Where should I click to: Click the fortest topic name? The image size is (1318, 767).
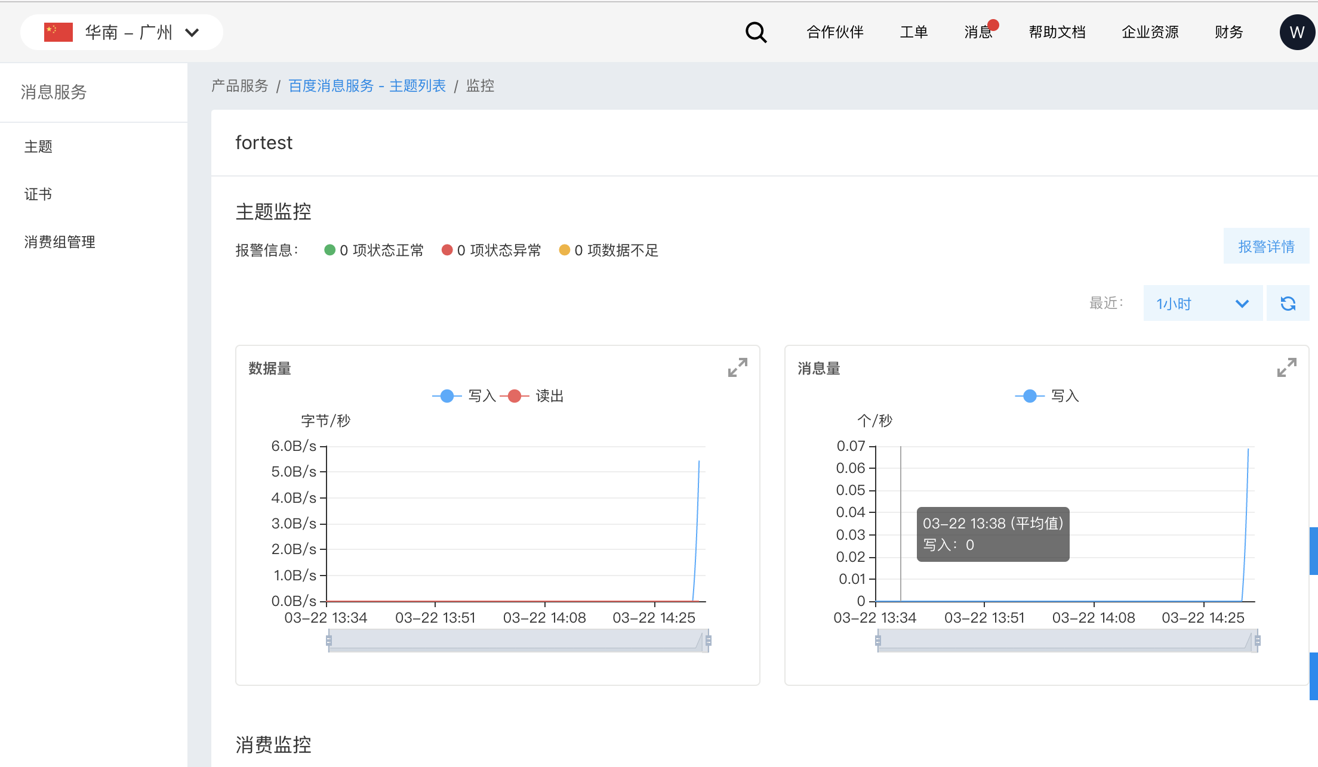264,143
